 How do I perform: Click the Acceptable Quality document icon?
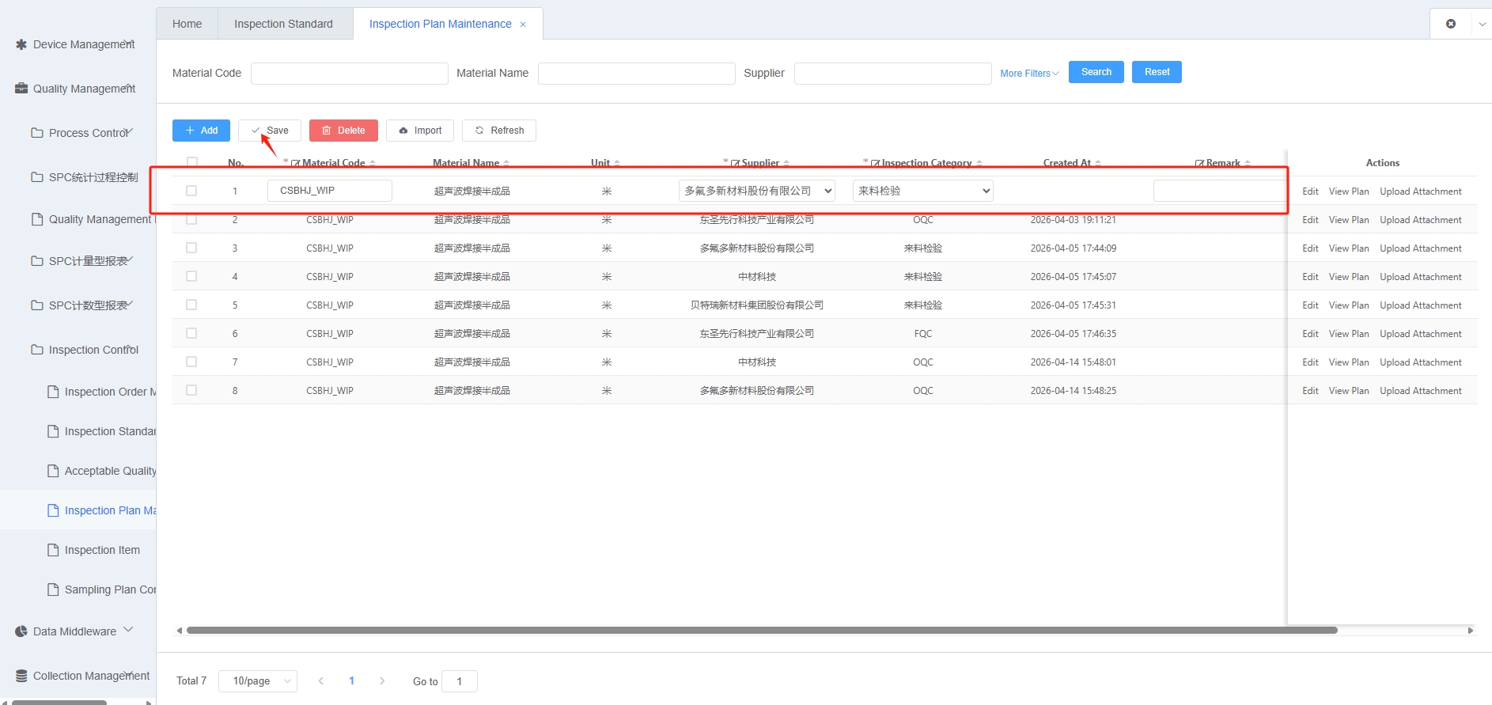[x=53, y=471]
